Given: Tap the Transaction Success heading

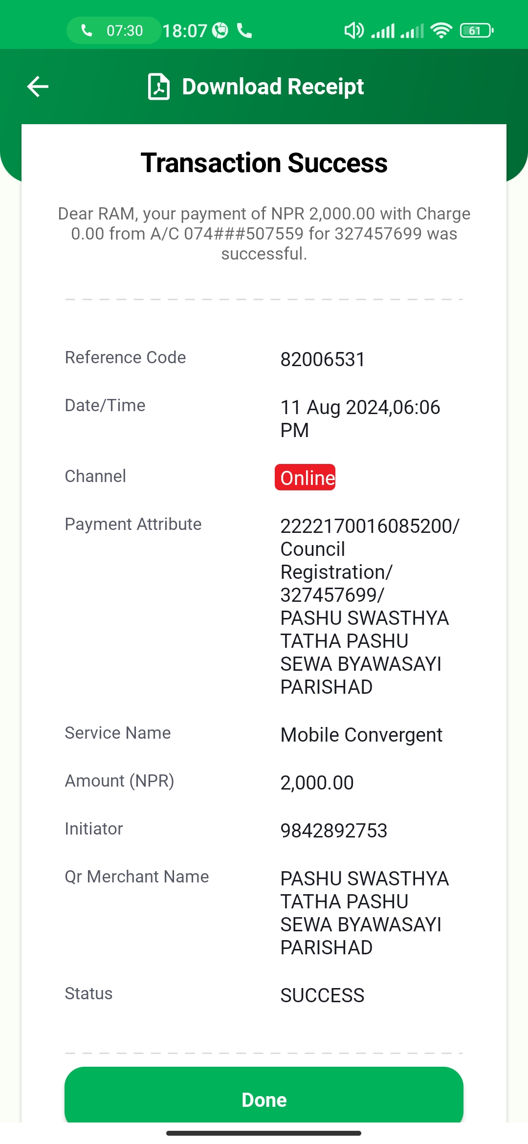Looking at the screenshot, I should click(x=264, y=163).
